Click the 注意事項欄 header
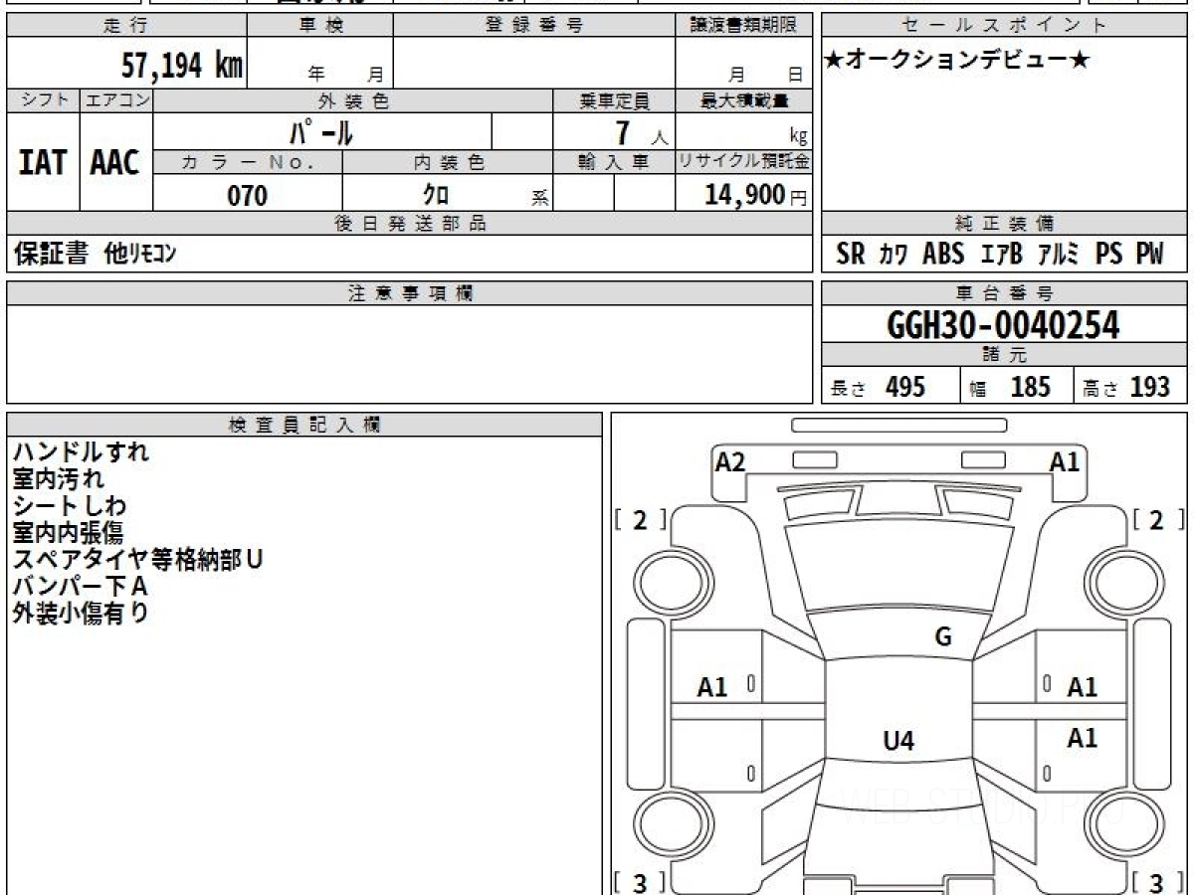The image size is (1194, 895). tap(409, 293)
